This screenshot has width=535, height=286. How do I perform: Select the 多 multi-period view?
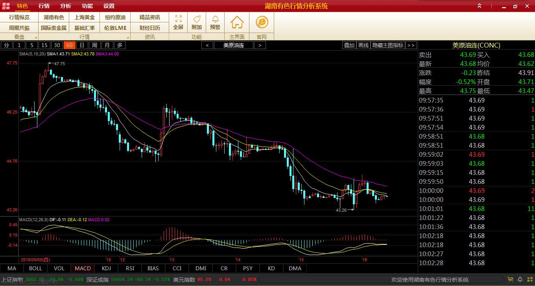pyautogui.click(x=120, y=45)
